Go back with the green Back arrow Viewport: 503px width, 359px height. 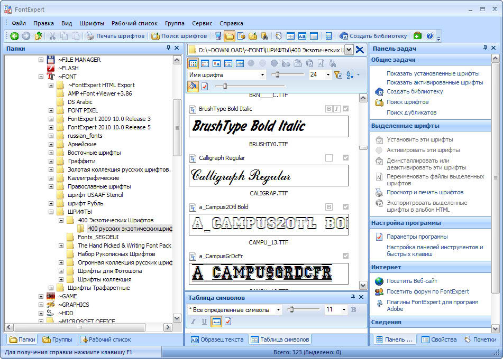coord(14,36)
